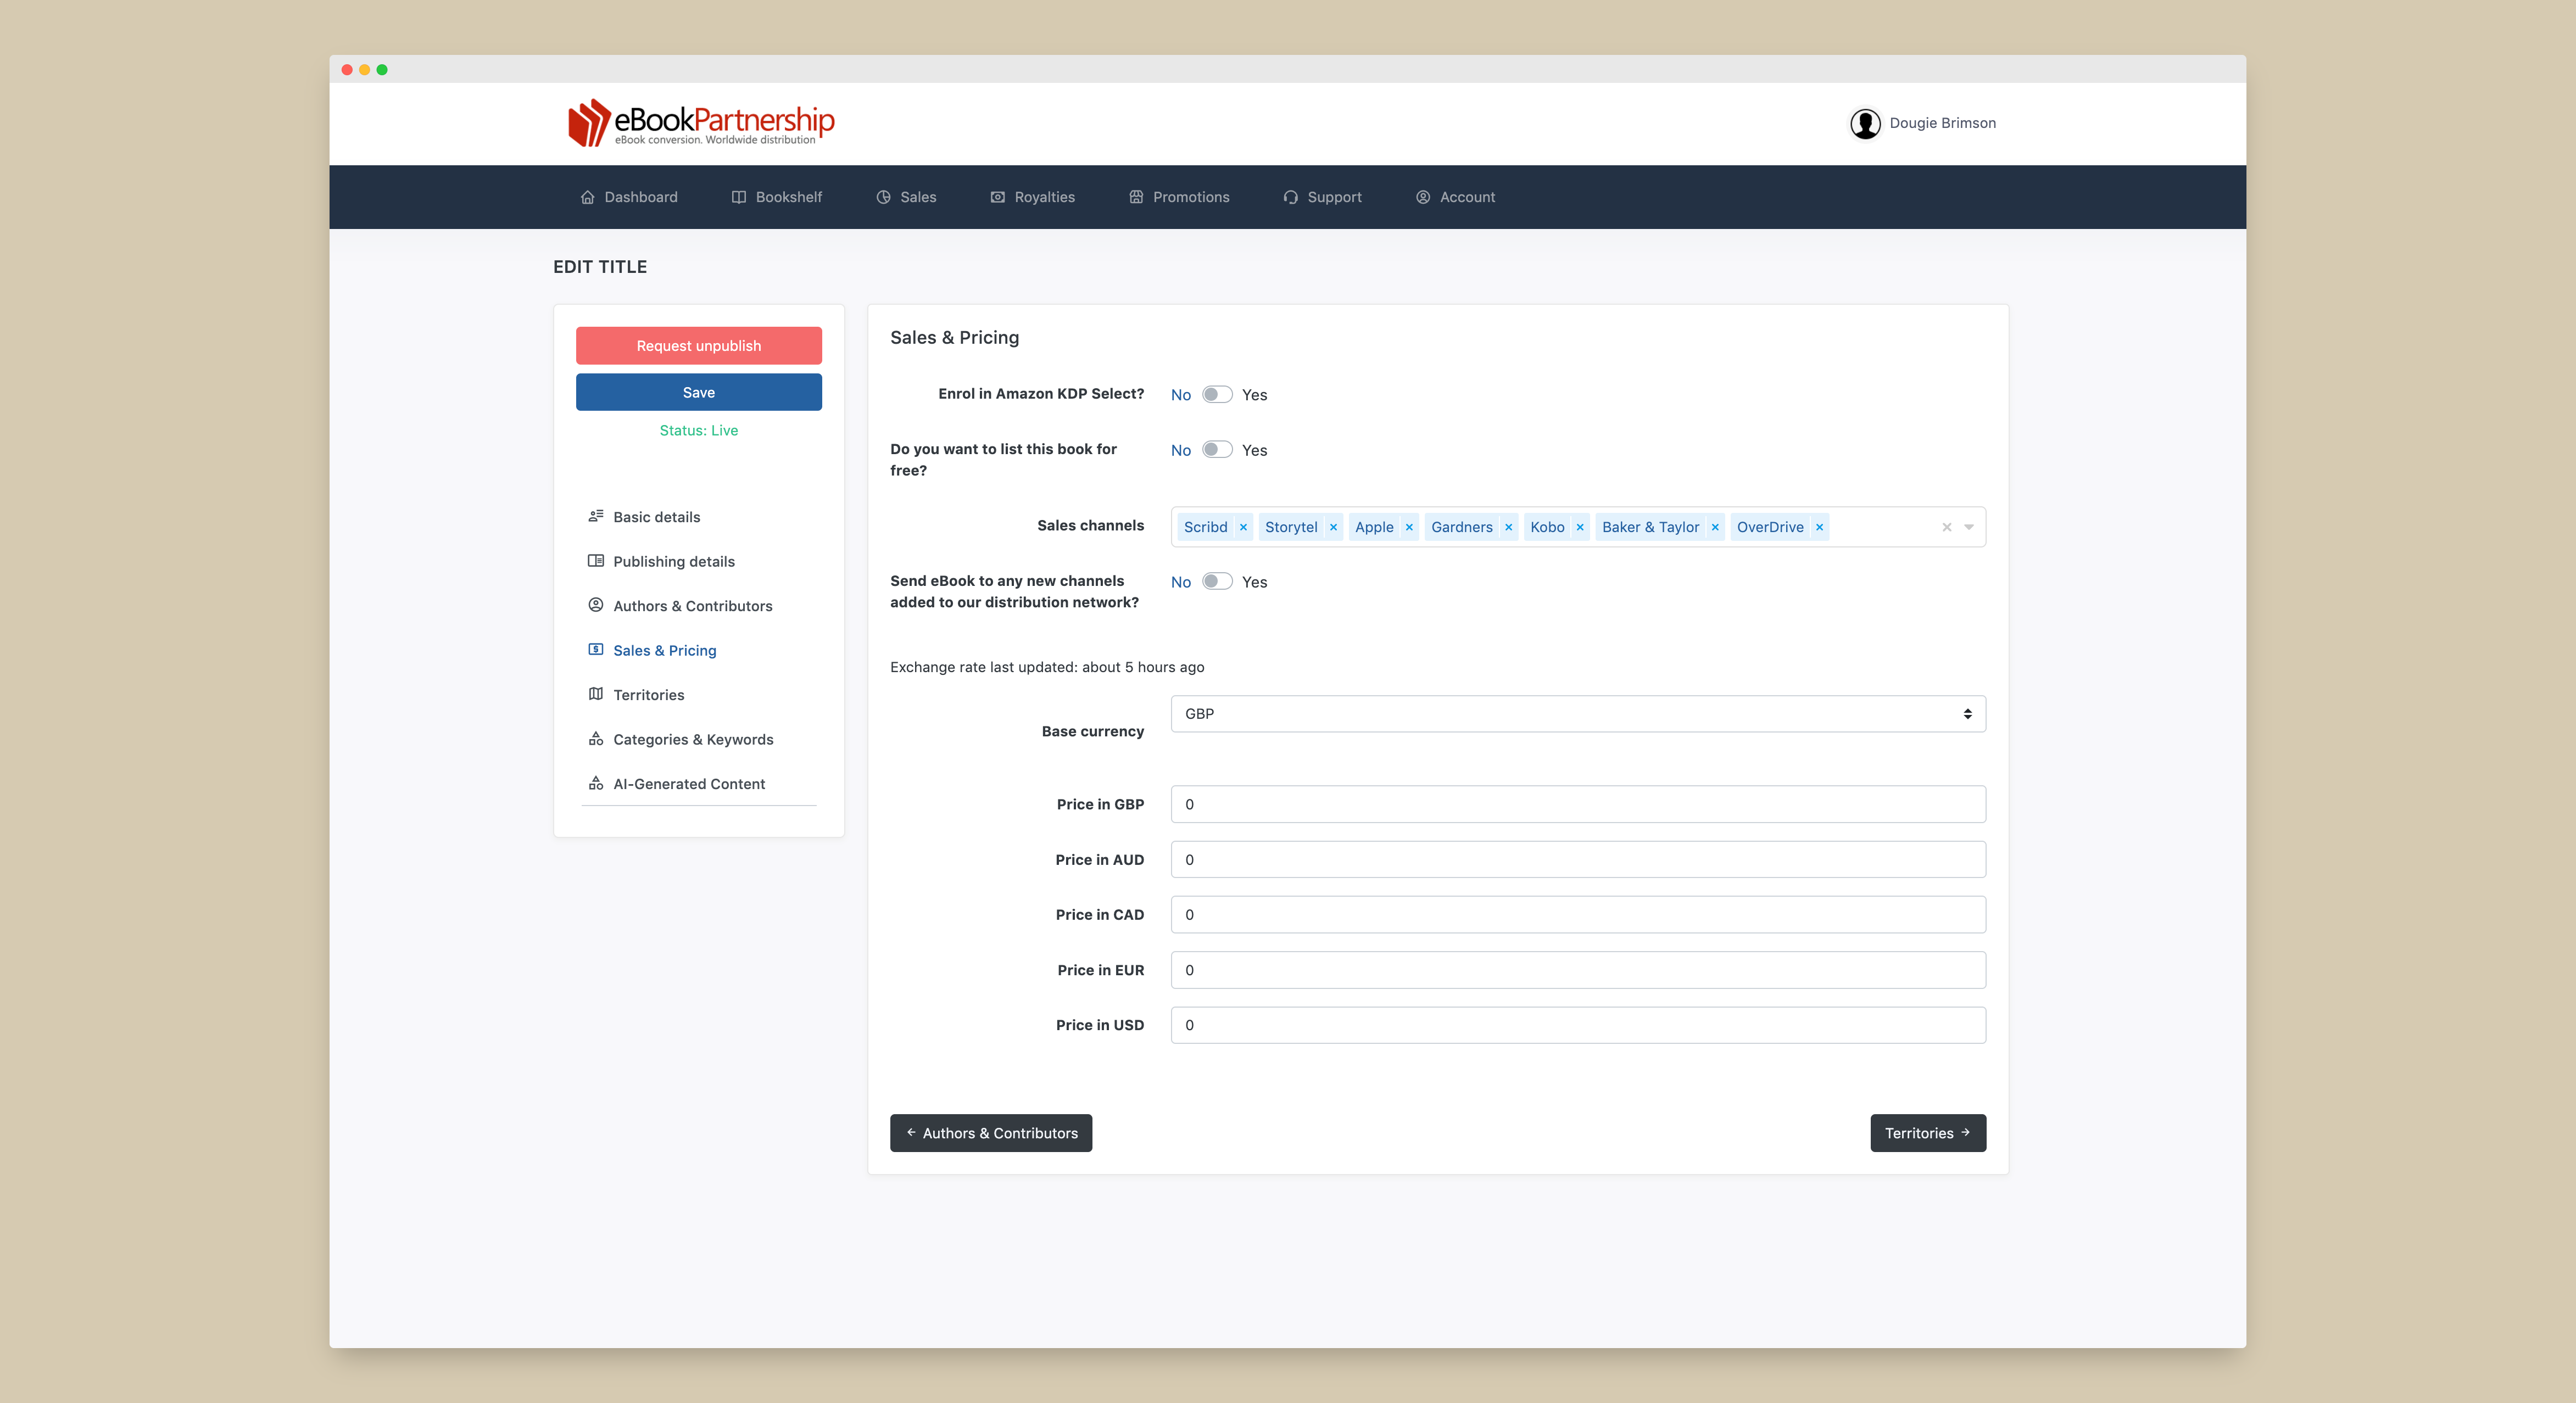Image resolution: width=2576 pixels, height=1403 pixels.
Task: Enable listing this book for free
Action: tap(1218, 450)
